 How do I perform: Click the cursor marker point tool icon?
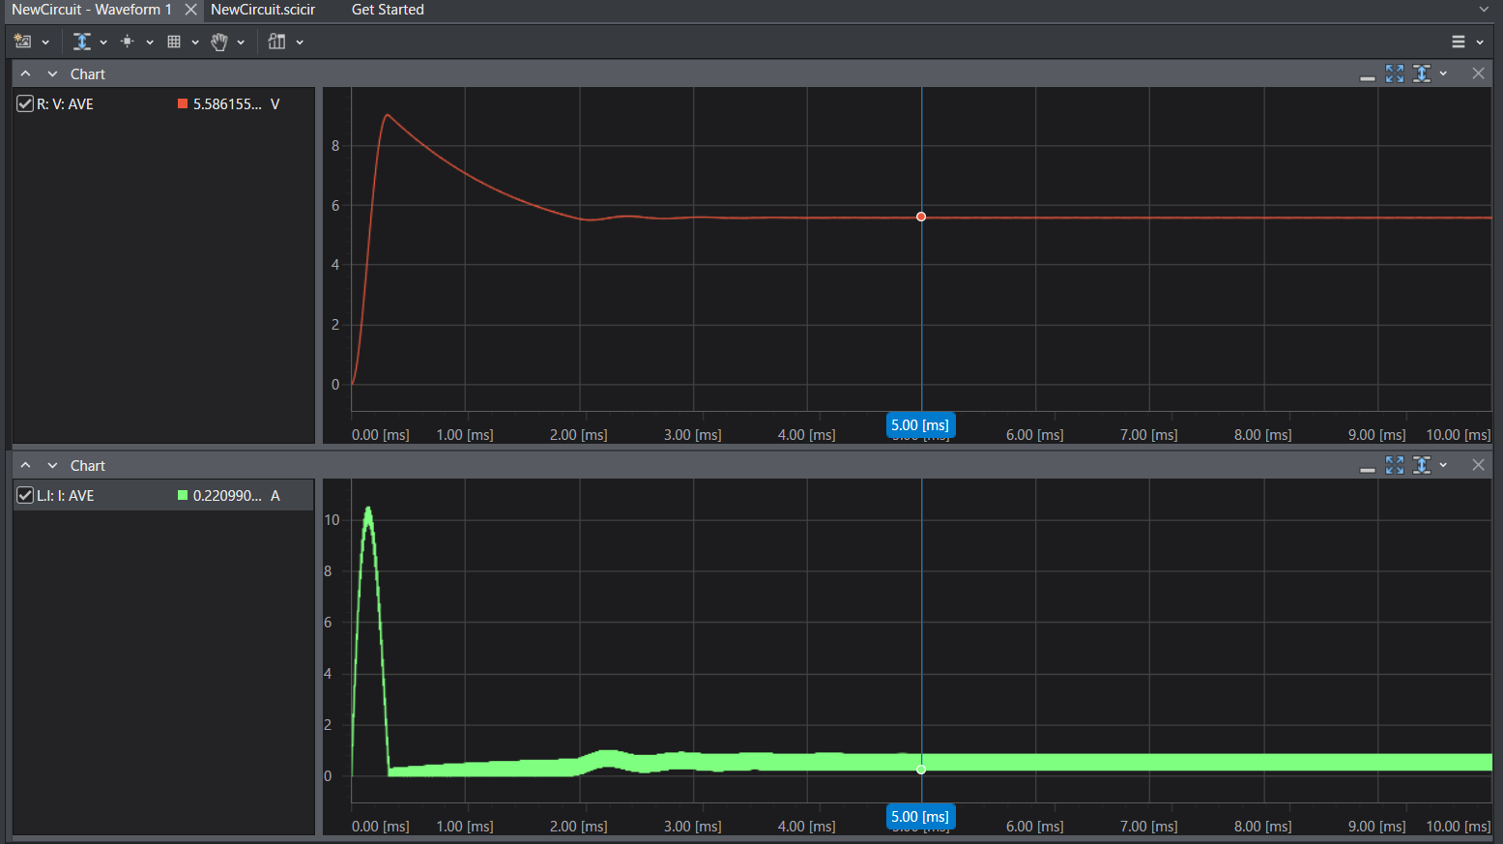[128, 42]
